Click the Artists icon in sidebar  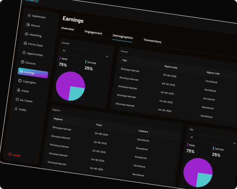[x=18, y=90]
